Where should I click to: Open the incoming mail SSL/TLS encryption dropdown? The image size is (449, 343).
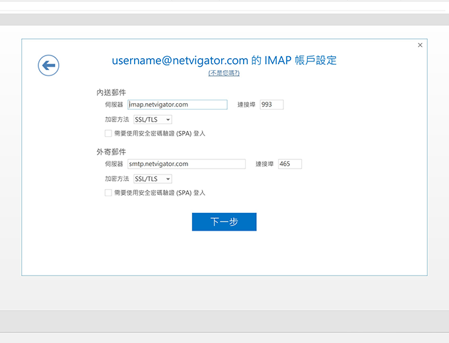click(153, 120)
